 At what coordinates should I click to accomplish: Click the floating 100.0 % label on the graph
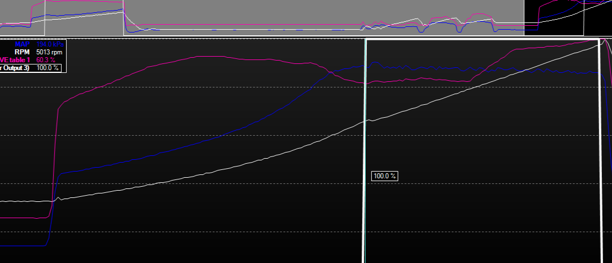tap(384, 176)
